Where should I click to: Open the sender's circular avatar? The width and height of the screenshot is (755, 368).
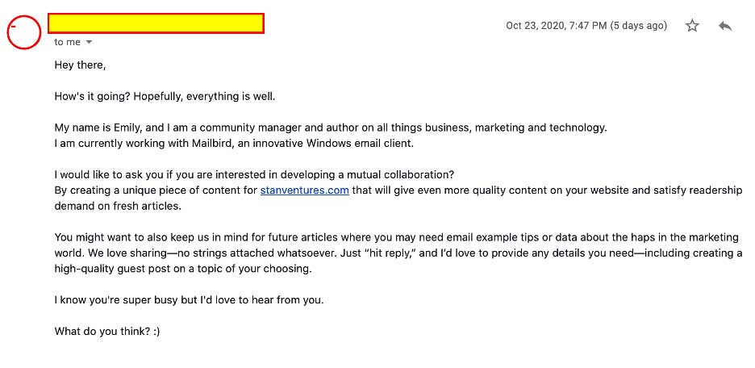(23, 31)
